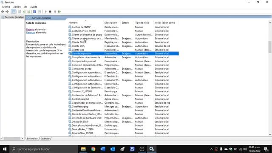Select the Cliente DHCP service
The image size is (272, 153).
coord(79,42)
